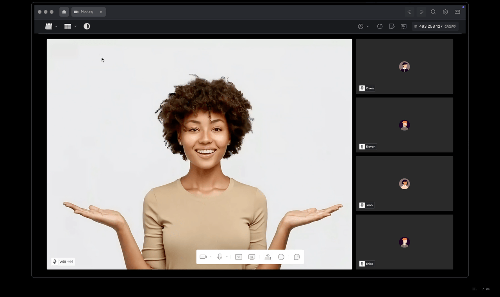The width and height of the screenshot is (500, 297).
Task: Open search with the magnifier icon
Action: pos(433,12)
